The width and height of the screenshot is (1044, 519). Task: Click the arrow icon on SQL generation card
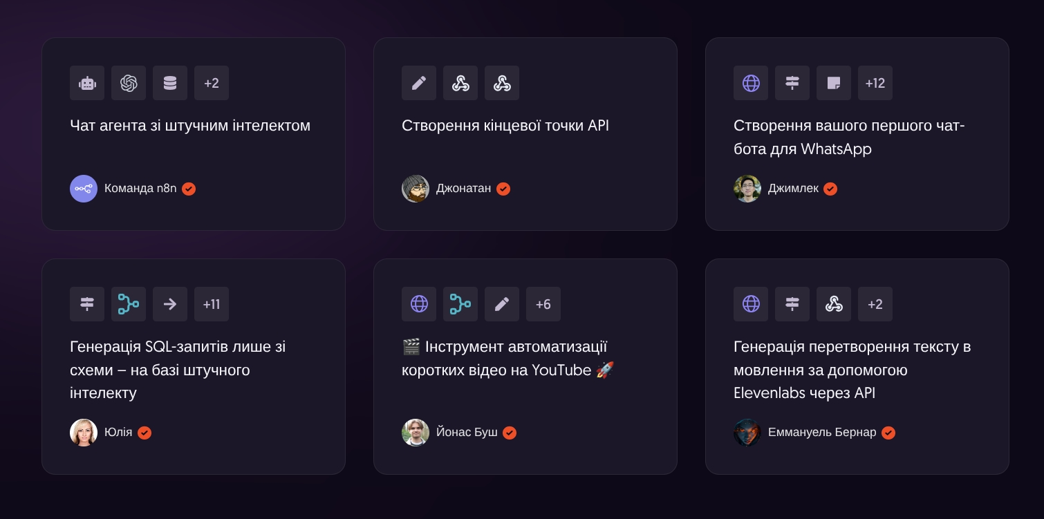[x=170, y=304]
